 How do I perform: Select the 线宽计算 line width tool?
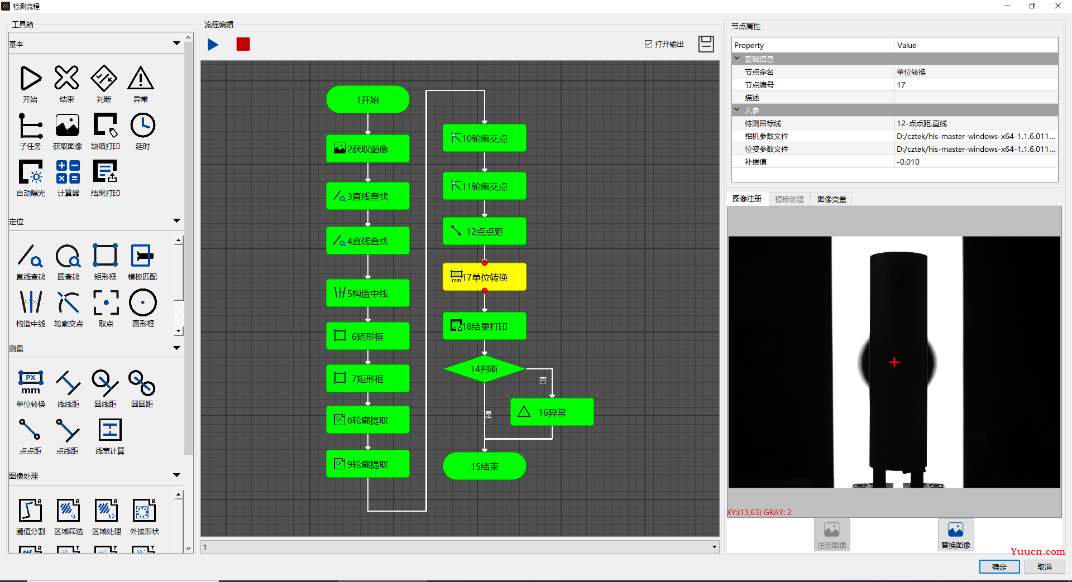coord(109,430)
